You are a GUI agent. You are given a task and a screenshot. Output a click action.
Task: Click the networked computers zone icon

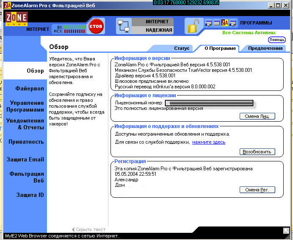124,26
